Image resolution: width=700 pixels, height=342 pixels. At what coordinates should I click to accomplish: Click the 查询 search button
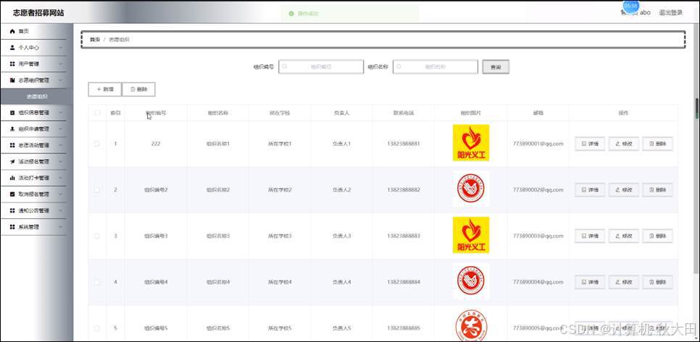496,67
